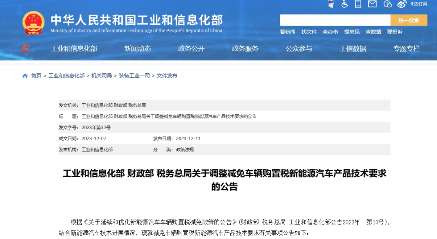The height and width of the screenshot is (239, 437).
Task: Click the WeChat icon
Action: [x=387, y=4]
